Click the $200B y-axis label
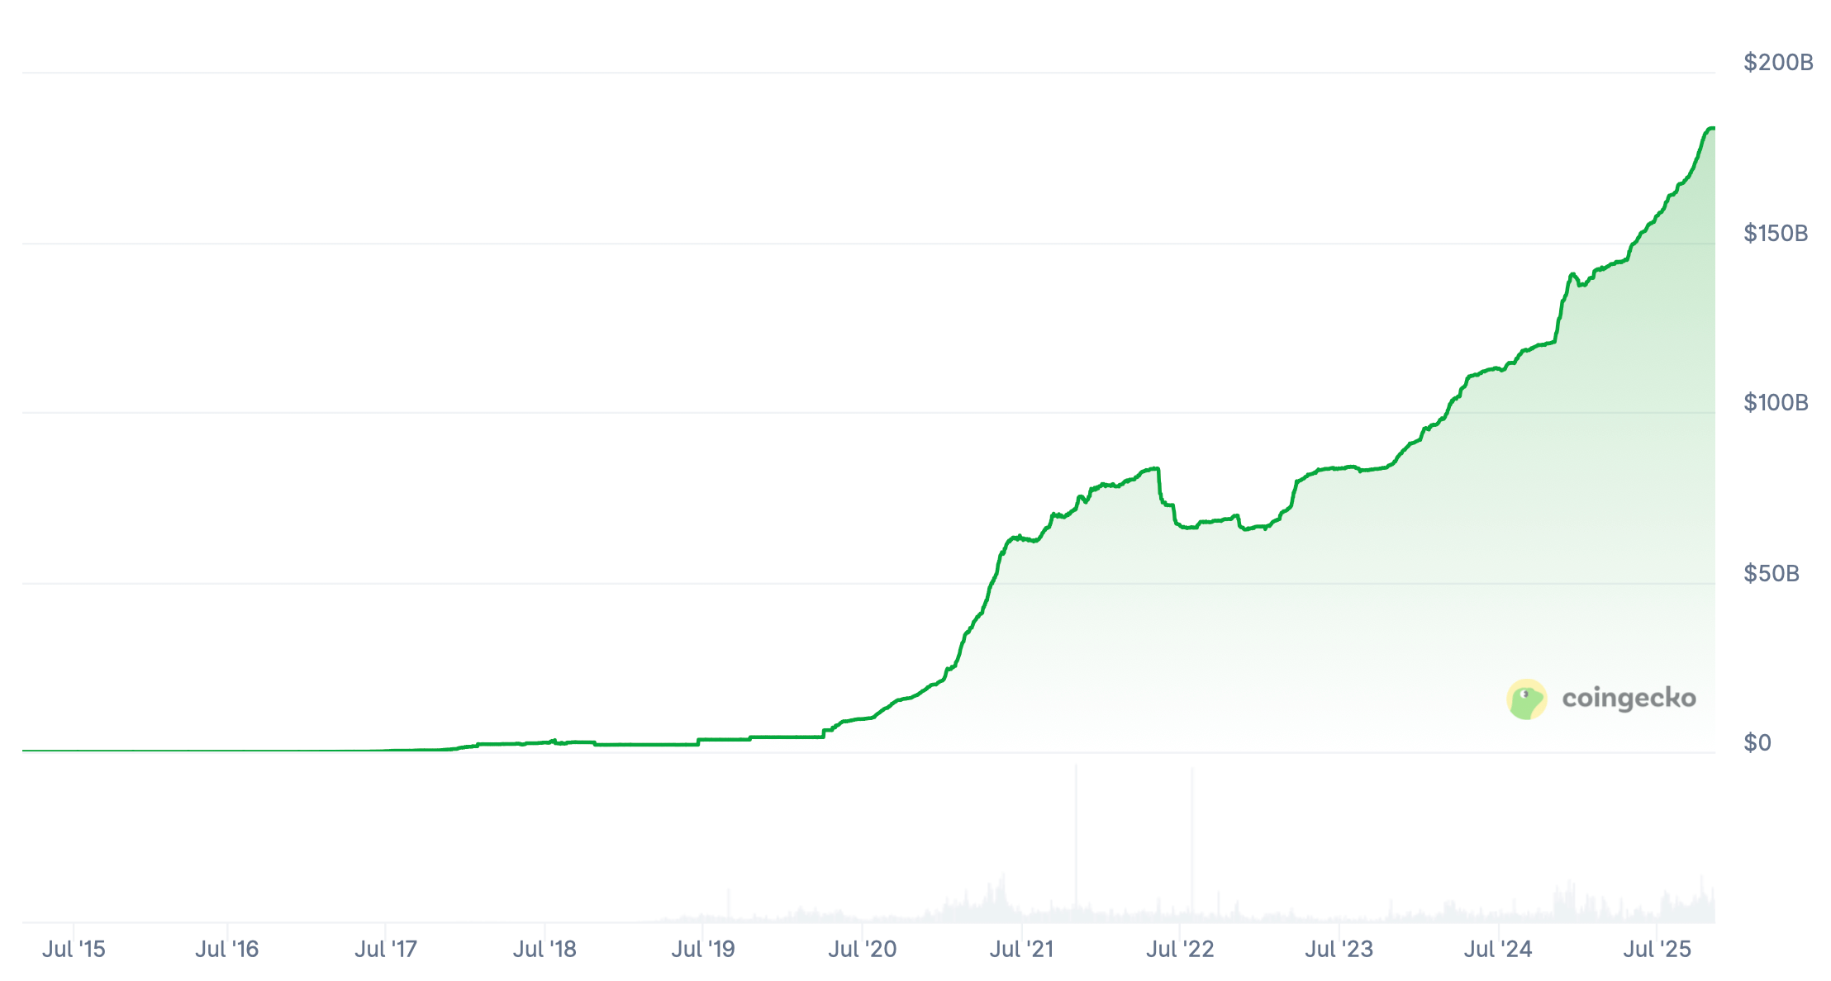This screenshot has width=1831, height=981. [x=1778, y=63]
